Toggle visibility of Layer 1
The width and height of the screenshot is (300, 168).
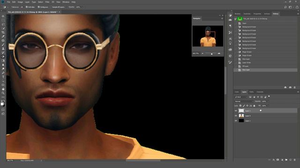coord(236,121)
